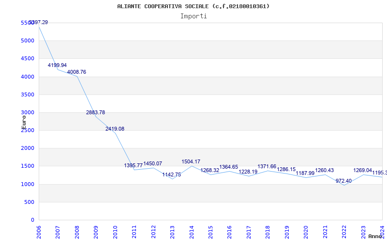Click the 2883.78 value label
The image size is (387, 241).
[95, 112]
